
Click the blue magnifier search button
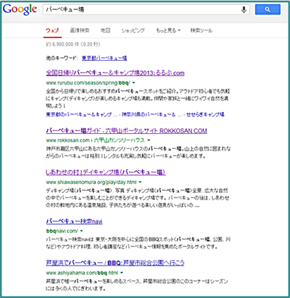[267, 9]
